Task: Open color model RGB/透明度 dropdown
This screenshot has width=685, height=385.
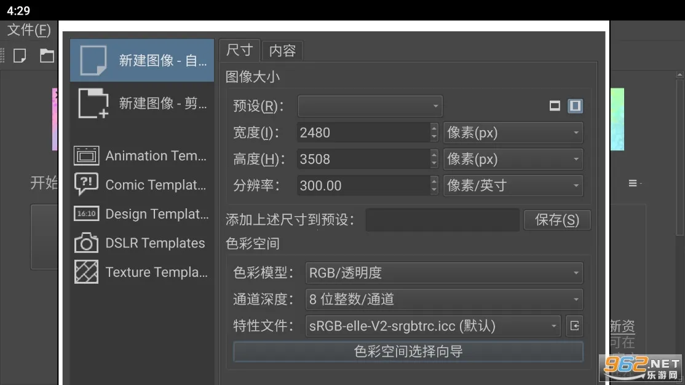Action: point(444,273)
